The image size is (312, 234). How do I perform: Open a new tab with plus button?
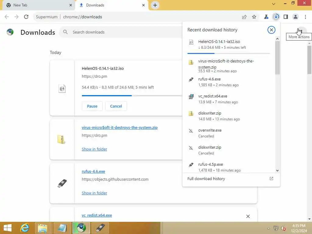pyautogui.click(x=155, y=5)
